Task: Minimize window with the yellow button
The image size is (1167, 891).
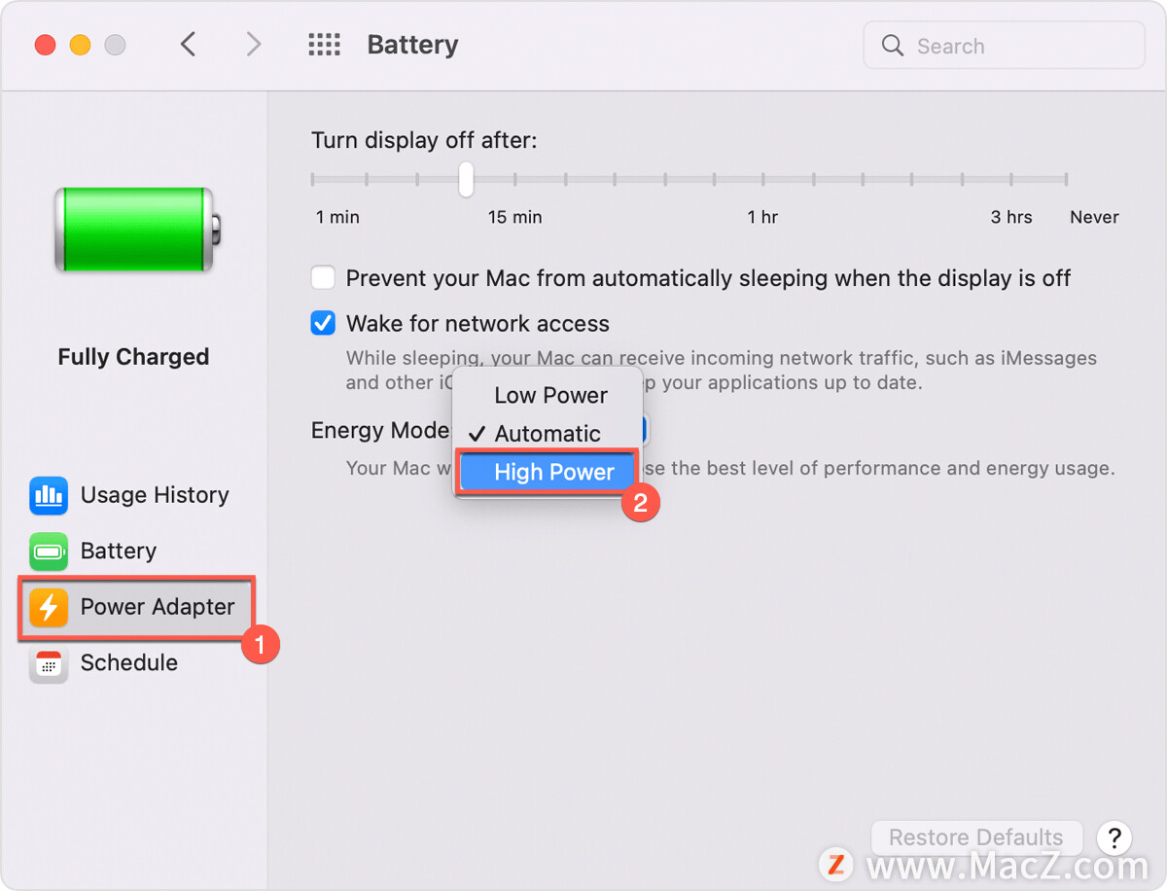Action: coord(81,45)
